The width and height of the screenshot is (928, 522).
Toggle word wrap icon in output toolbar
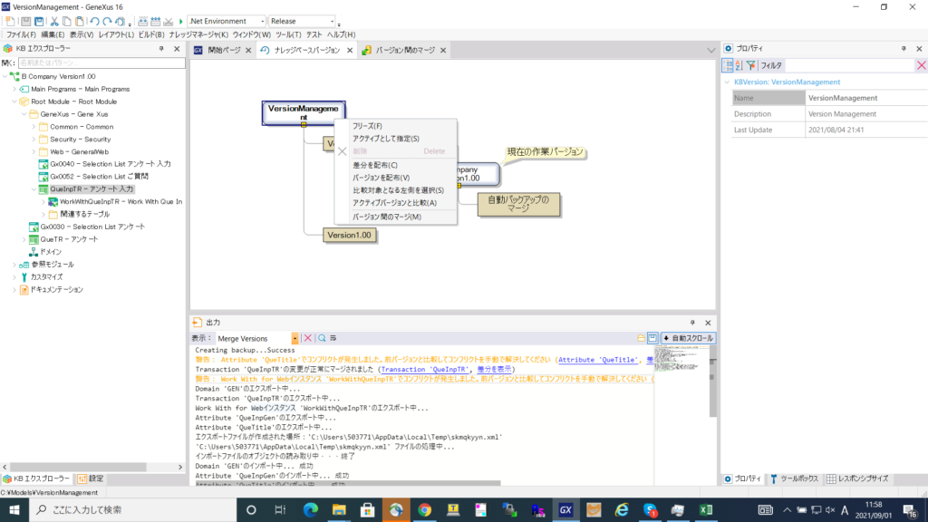[333, 338]
